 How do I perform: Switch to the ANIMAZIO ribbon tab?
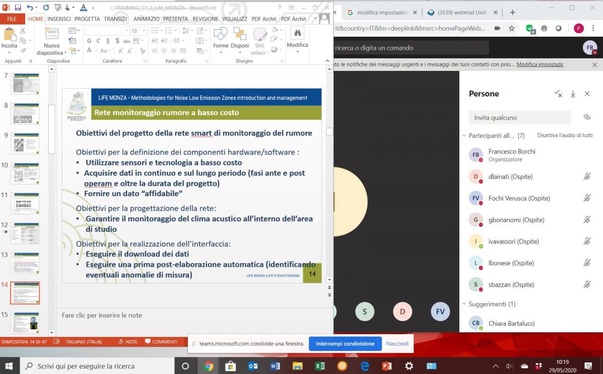146,19
